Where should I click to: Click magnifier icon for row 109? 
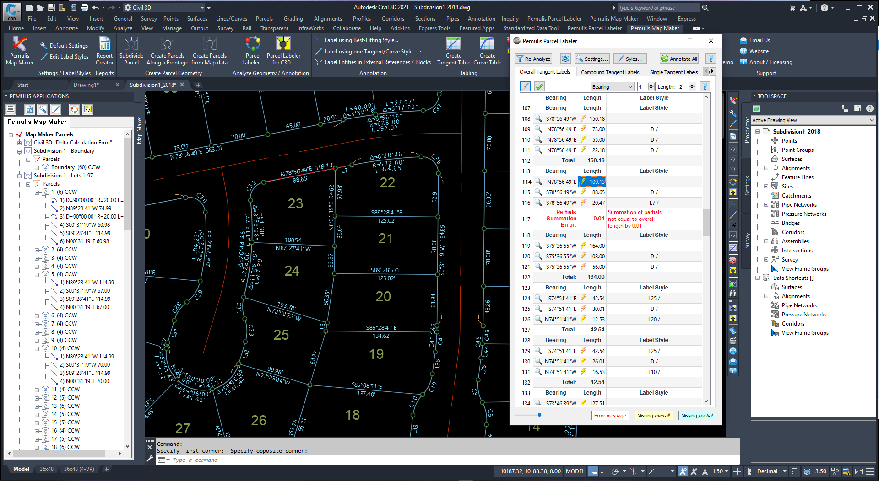click(538, 129)
